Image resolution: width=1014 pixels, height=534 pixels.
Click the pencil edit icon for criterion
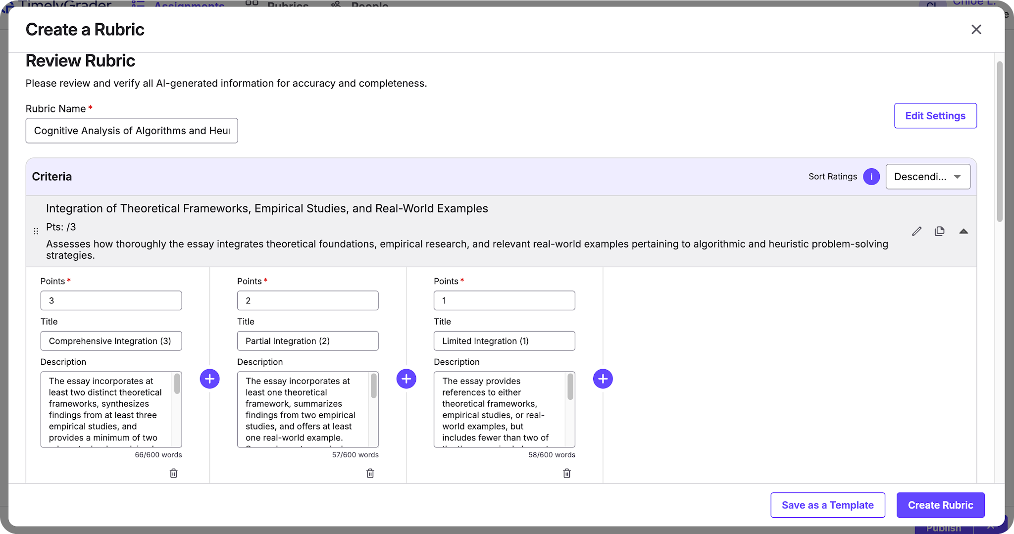[916, 231]
